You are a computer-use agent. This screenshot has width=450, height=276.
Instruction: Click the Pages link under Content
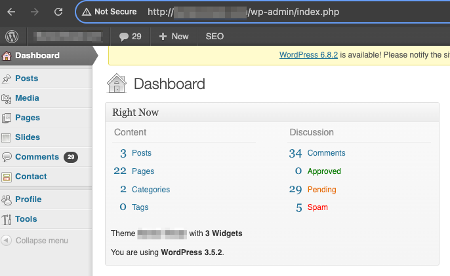pos(143,171)
